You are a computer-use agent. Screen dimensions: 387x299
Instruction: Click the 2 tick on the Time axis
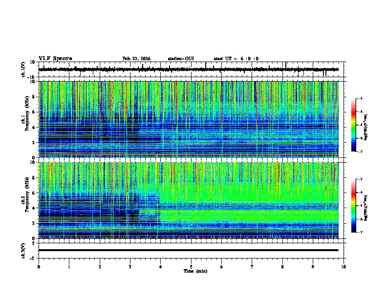[x=100, y=267]
